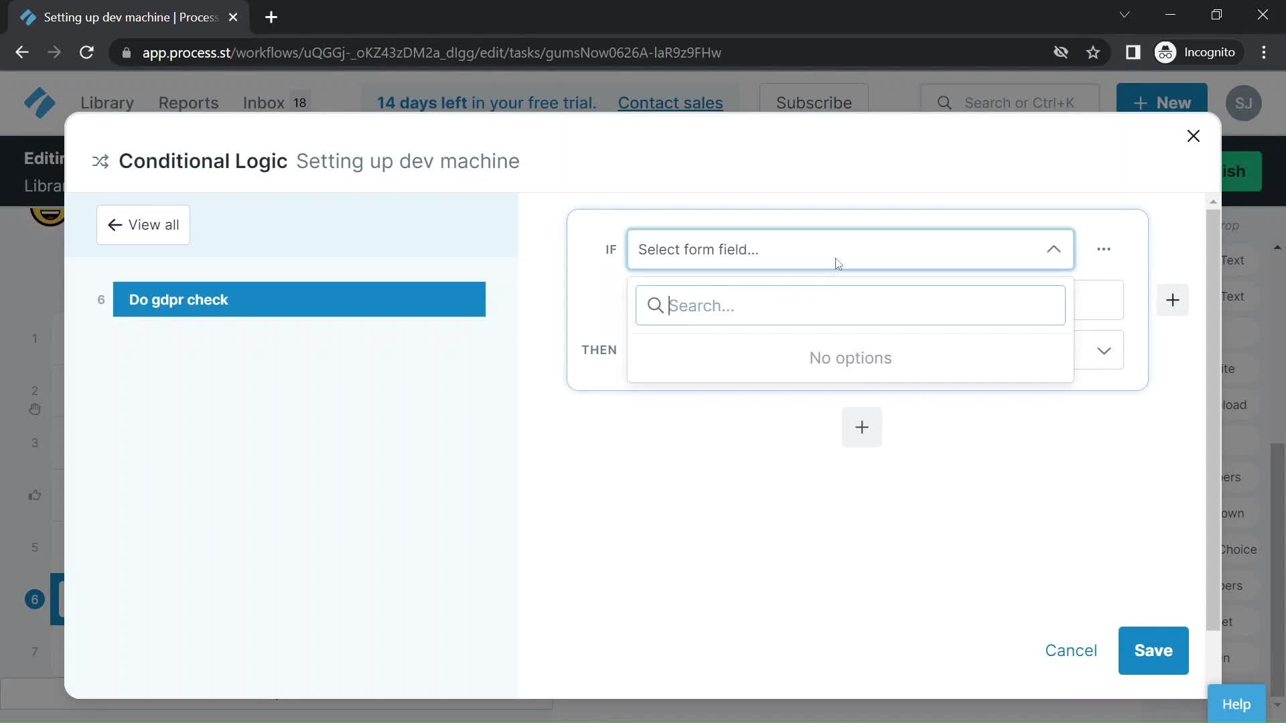The height and width of the screenshot is (723, 1286).
Task: Click the Process Street logo icon
Action: (39, 102)
